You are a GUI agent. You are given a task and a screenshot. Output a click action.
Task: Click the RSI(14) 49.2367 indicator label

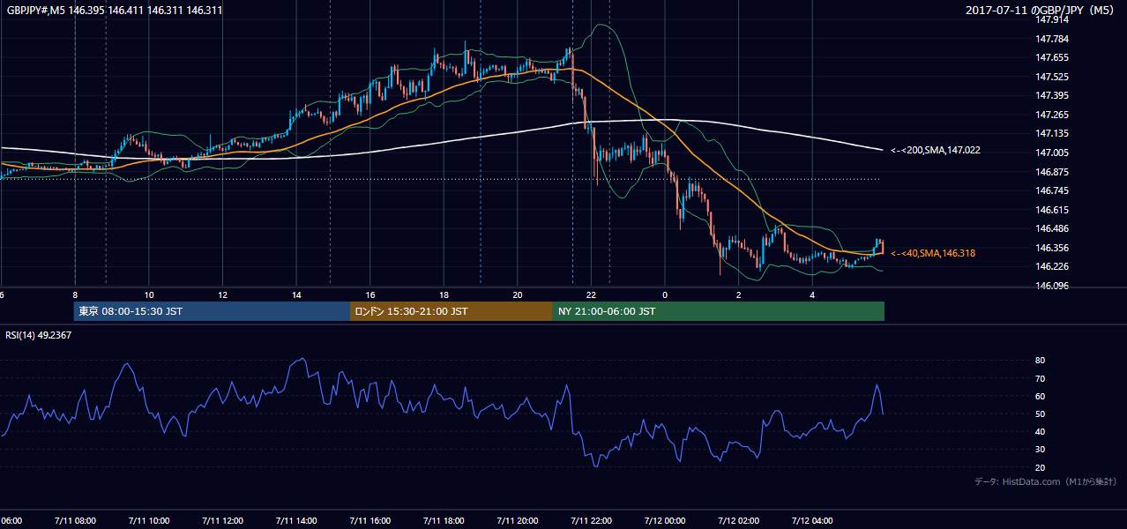pos(39,335)
